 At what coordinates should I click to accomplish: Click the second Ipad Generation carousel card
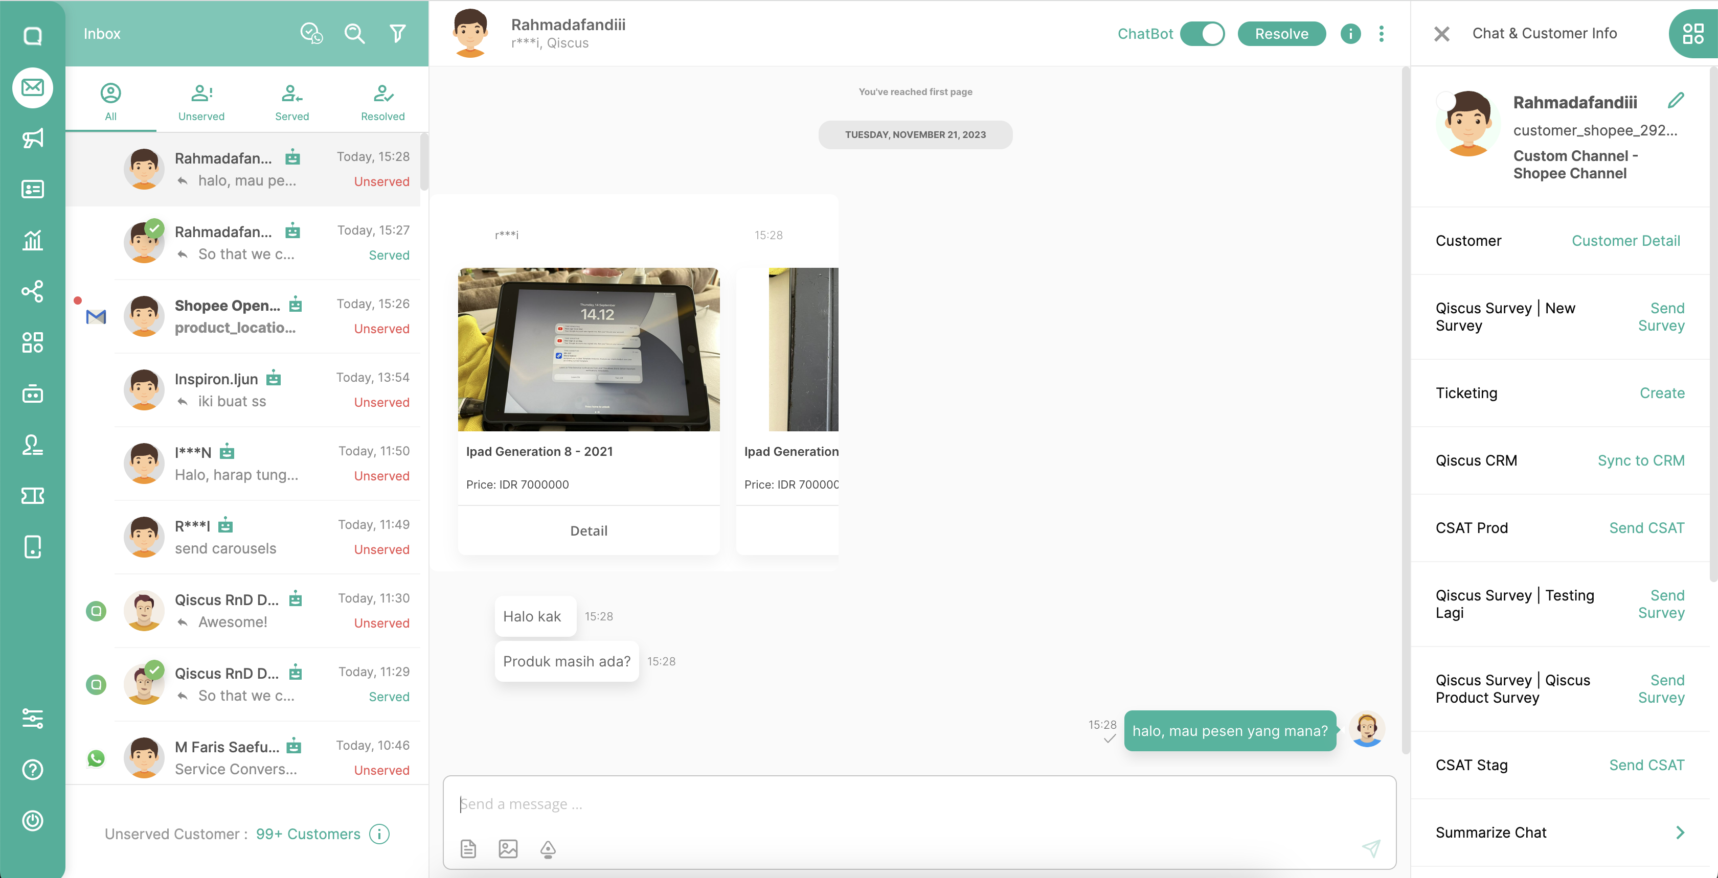point(787,411)
